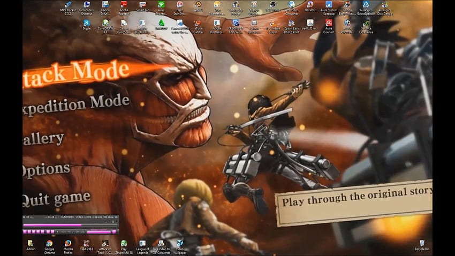The image size is (455, 256).
Task: Open the NBA 2K12 game shortcut
Action: point(87,245)
